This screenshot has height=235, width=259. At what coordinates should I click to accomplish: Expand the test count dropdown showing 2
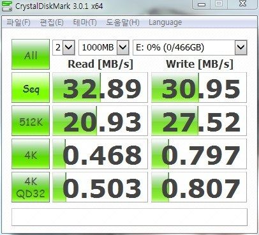69,47
